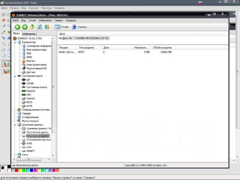The width and height of the screenshot is (240, 180).
Task: Switch to the Избранное tab
Action: [x=29, y=34]
